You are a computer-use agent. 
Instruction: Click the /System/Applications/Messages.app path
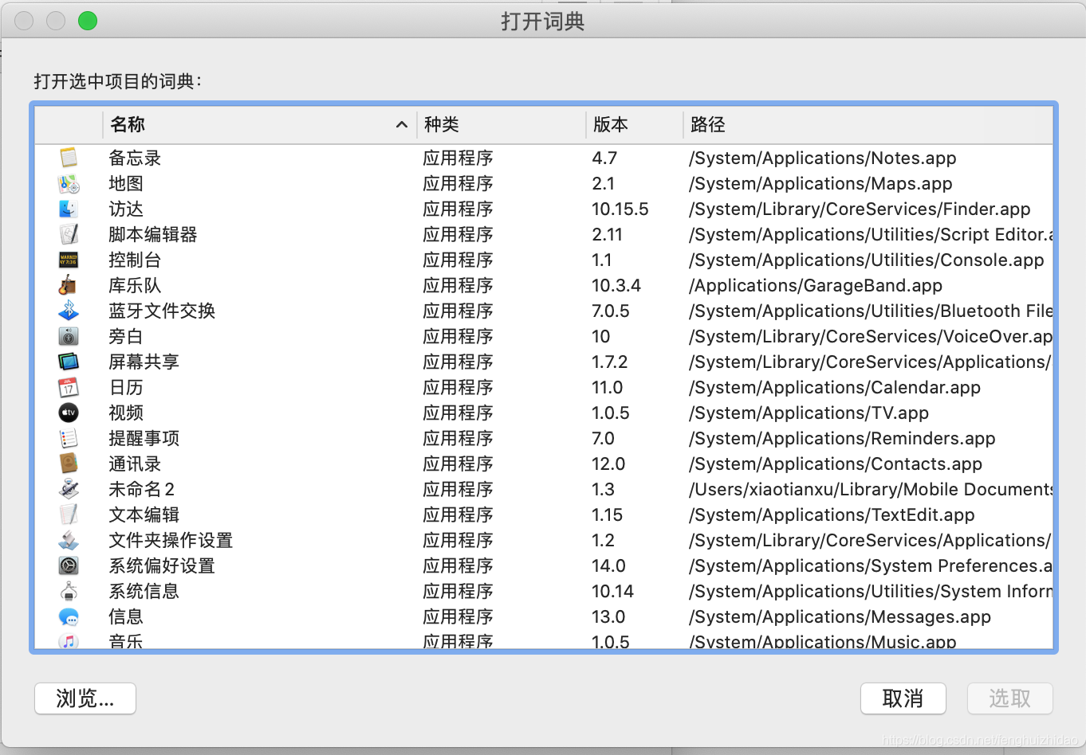(x=840, y=616)
